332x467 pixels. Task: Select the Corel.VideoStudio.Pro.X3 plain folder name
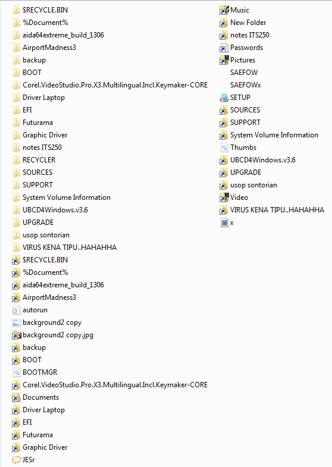point(115,85)
